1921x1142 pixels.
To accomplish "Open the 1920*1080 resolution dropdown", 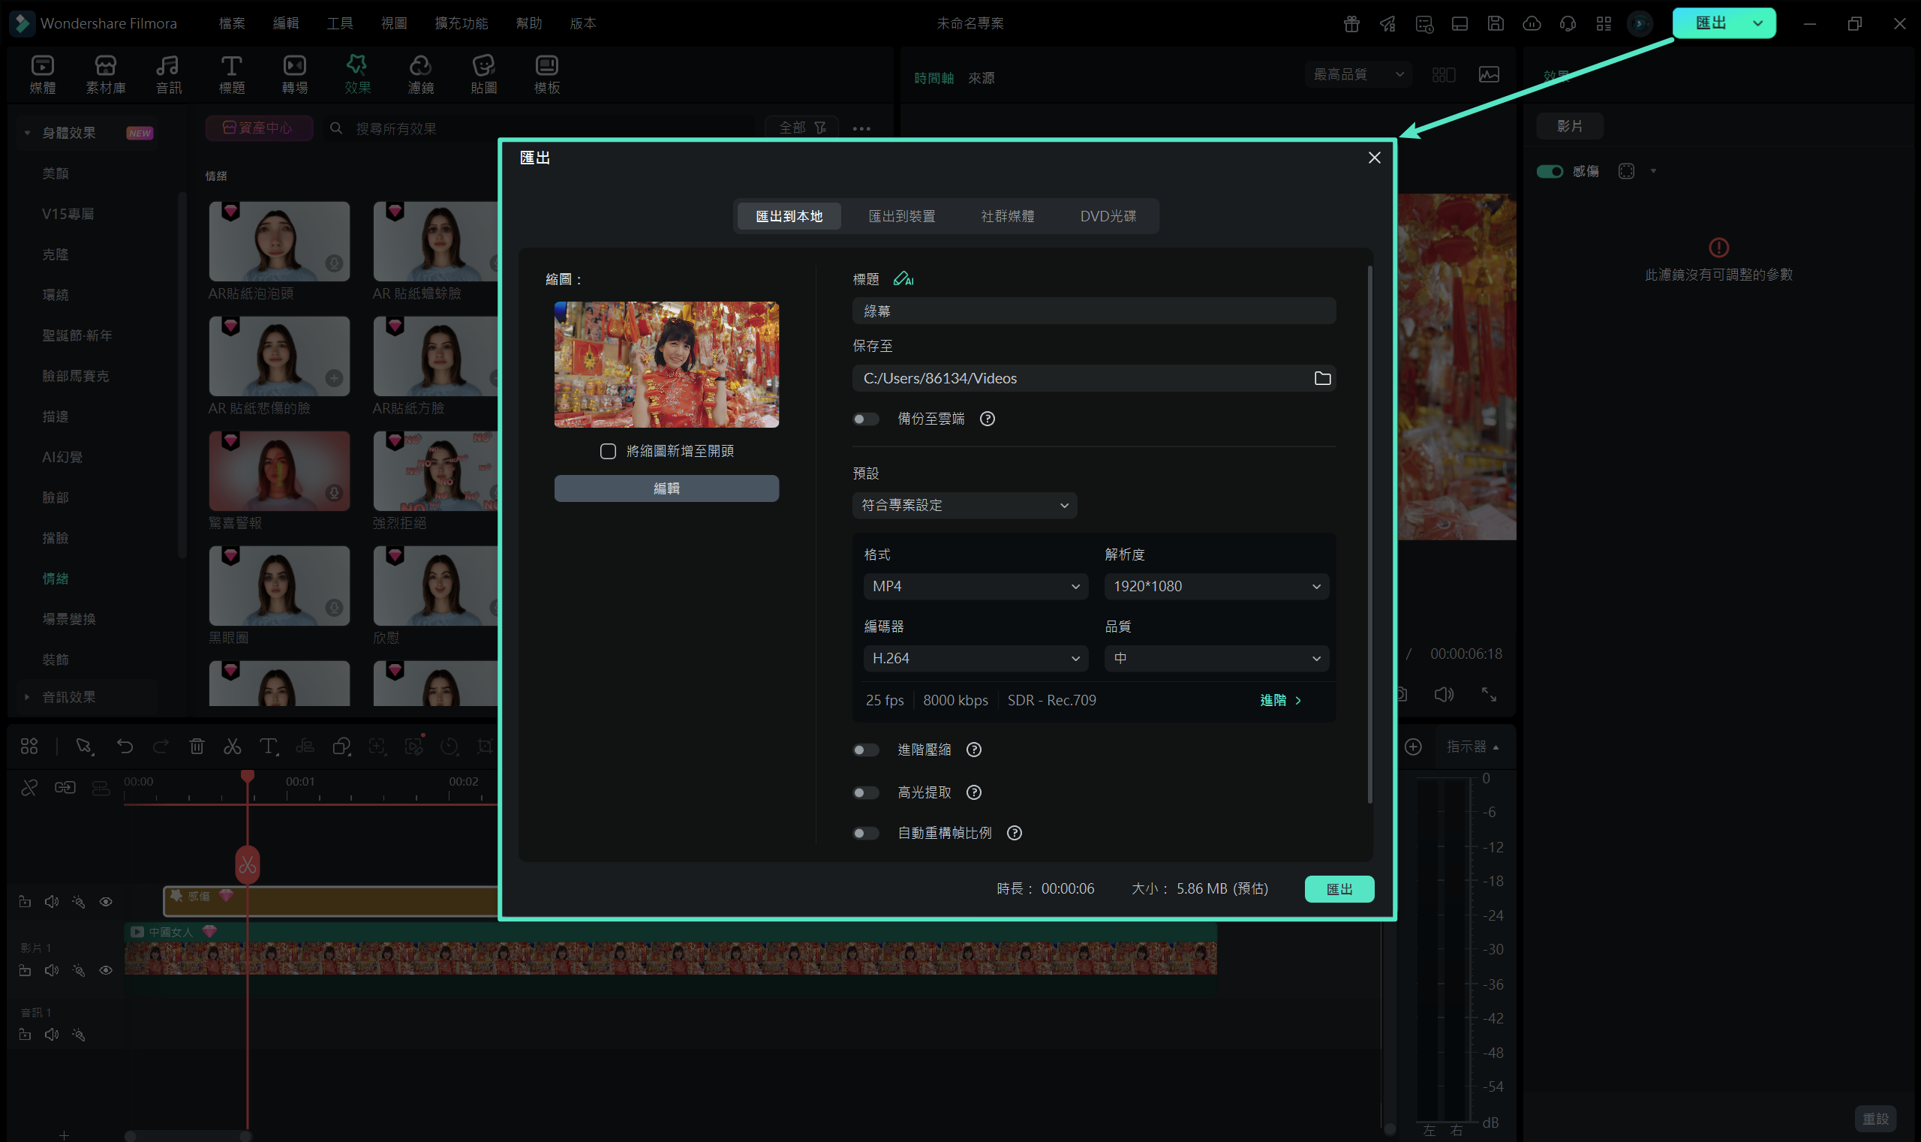I will pos(1216,585).
